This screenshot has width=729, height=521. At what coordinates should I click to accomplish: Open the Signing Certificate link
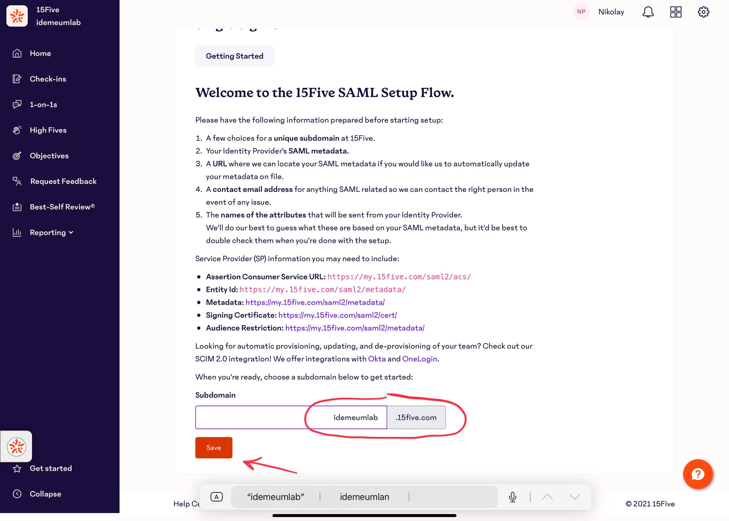point(338,315)
